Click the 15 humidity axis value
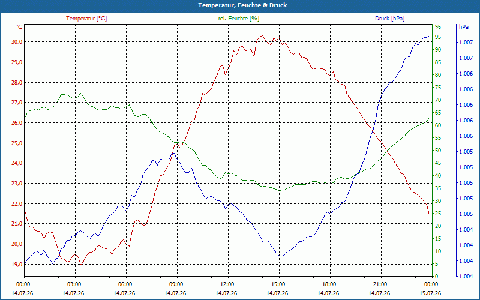480x300 pixels. 438,238
